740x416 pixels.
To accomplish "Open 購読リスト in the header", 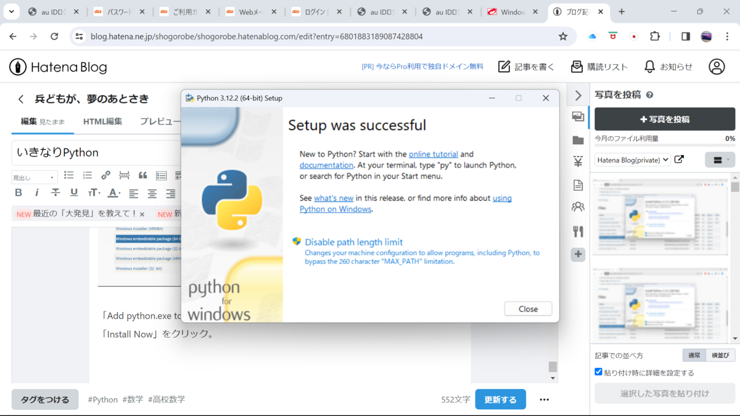I will (599, 67).
